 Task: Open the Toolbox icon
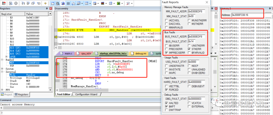[x=128, y=3]
